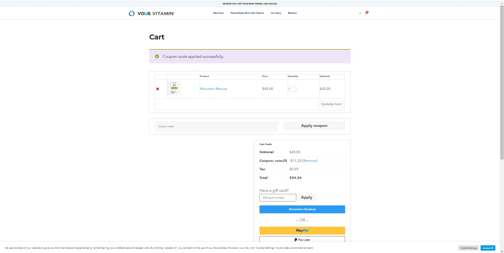Click the Cart page heading
This screenshot has width=504, height=253.
tap(157, 37)
